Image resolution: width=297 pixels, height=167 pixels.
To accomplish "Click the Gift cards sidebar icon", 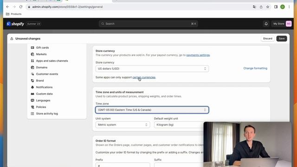I will pyautogui.click(x=32, y=47).
